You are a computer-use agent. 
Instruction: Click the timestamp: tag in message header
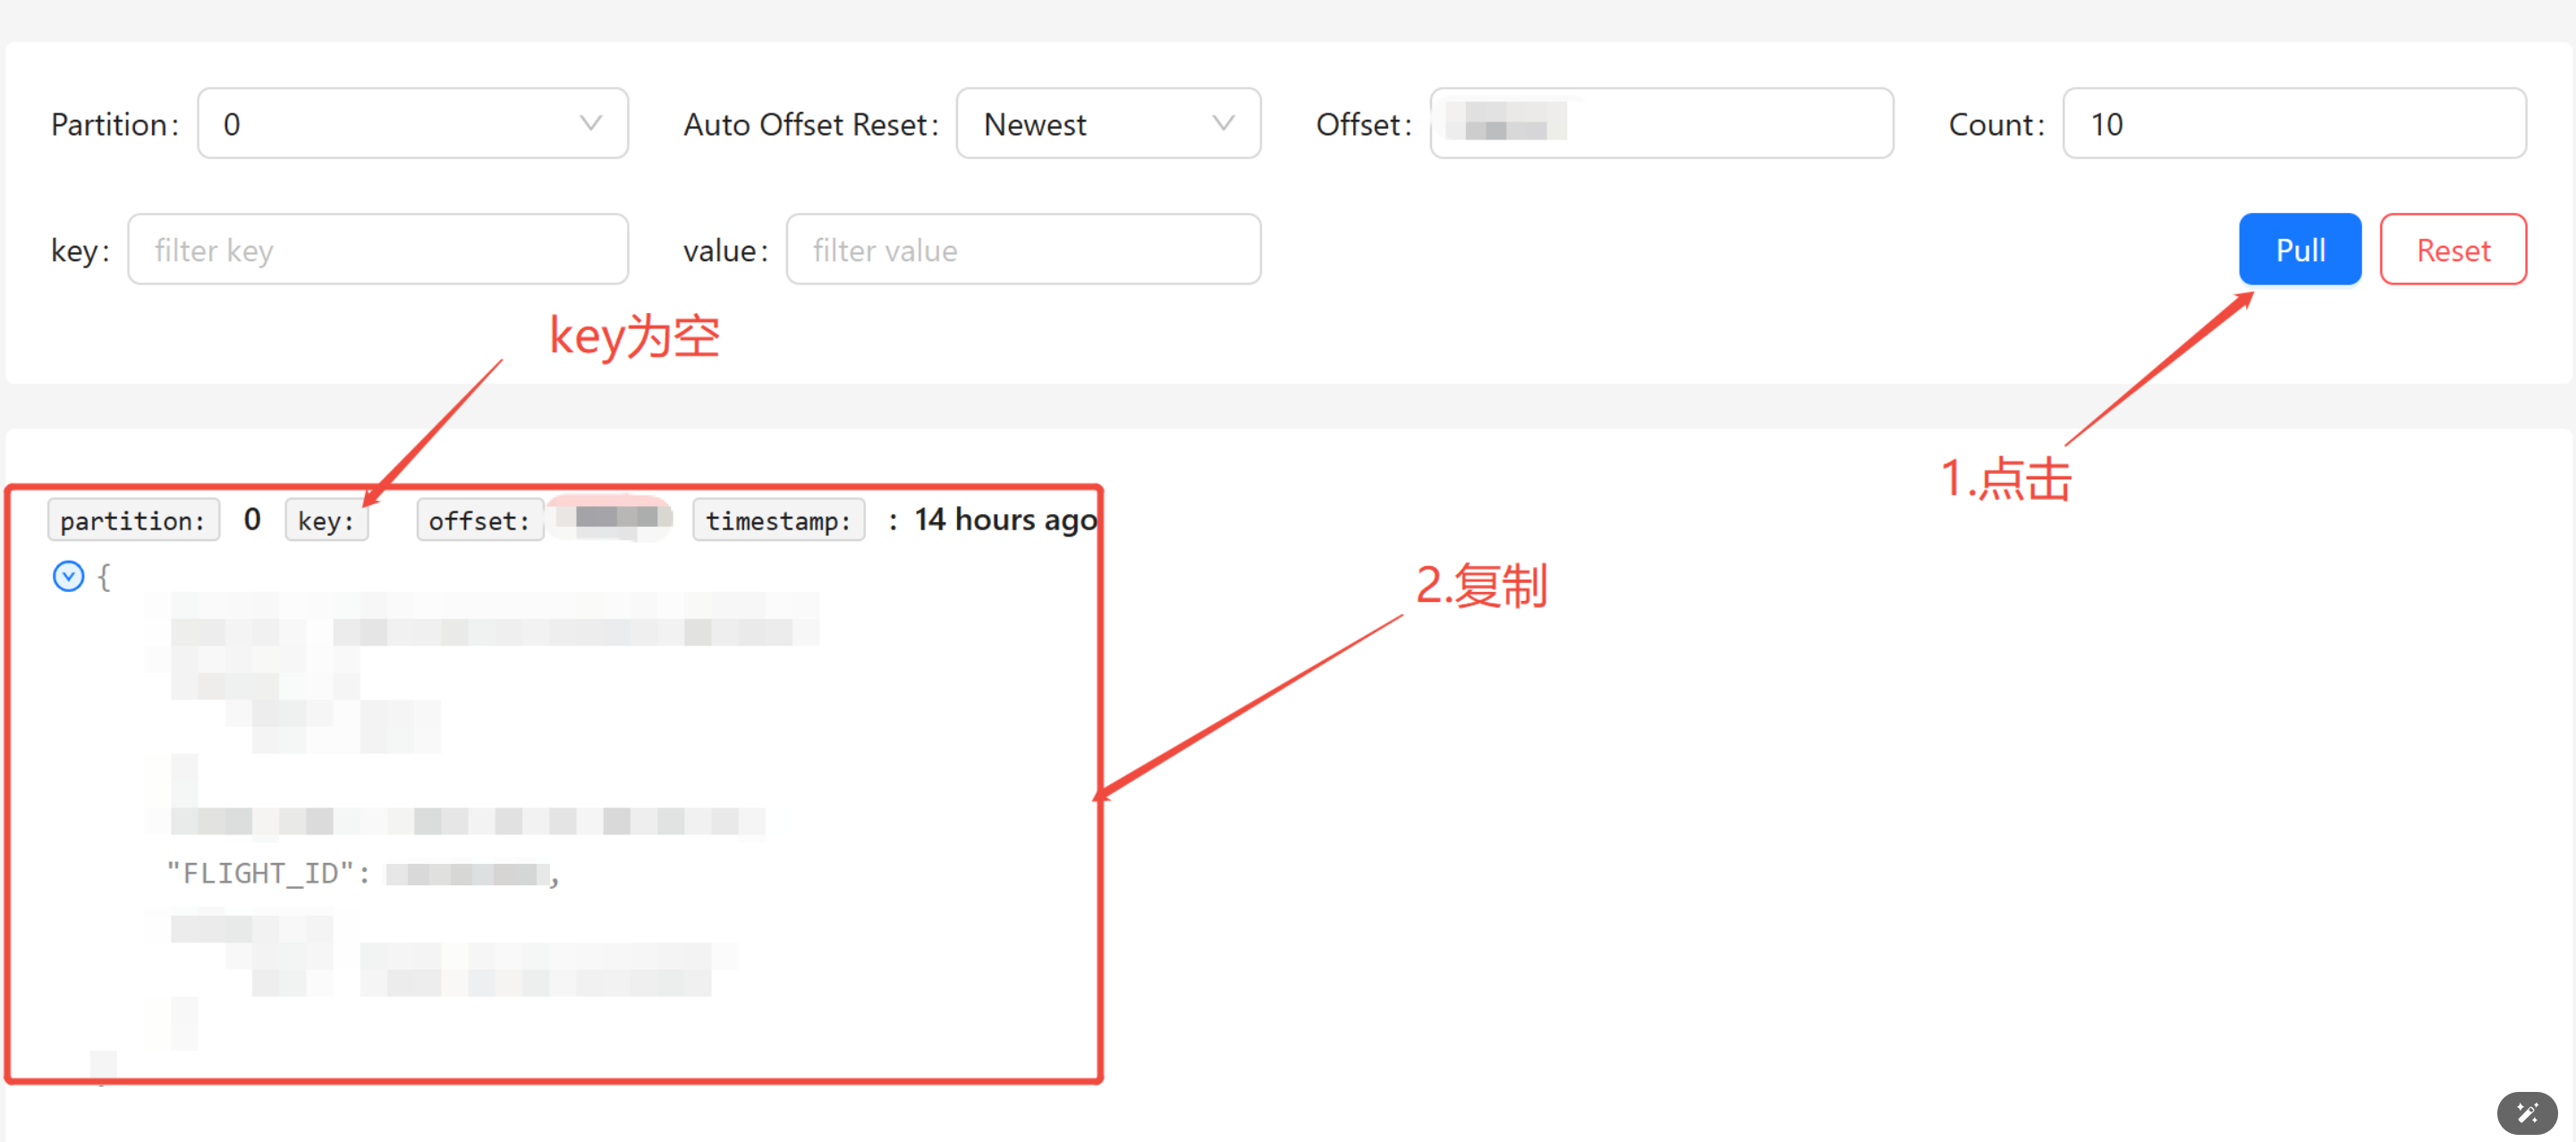[778, 520]
